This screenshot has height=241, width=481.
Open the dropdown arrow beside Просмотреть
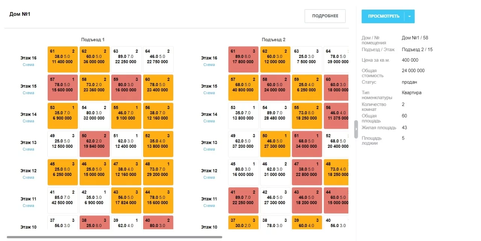[409, 17]
